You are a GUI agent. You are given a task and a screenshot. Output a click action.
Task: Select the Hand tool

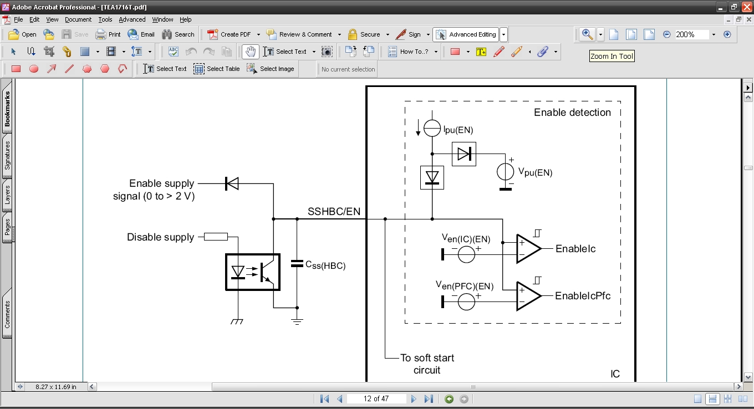[251, 52]
